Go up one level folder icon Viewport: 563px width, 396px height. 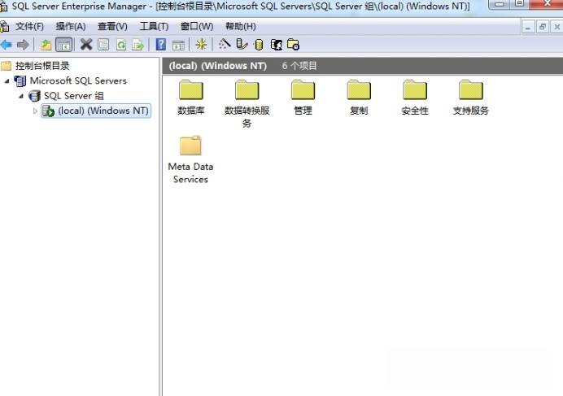(46, 45)
